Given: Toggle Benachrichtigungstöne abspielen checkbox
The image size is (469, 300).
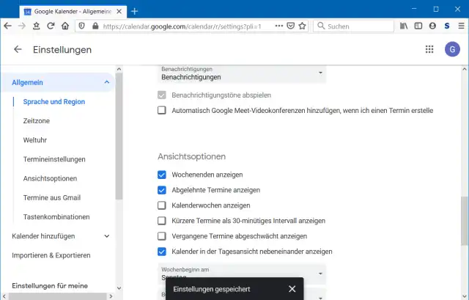Looking at the screenshot, I should click(162, 95).
